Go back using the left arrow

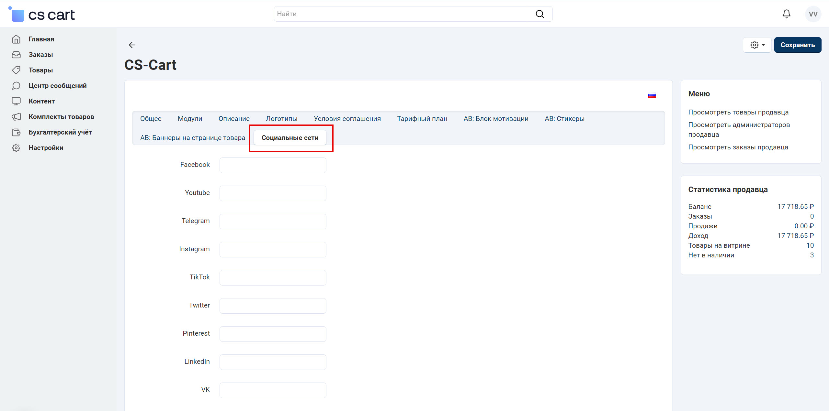tap(132, 45)
